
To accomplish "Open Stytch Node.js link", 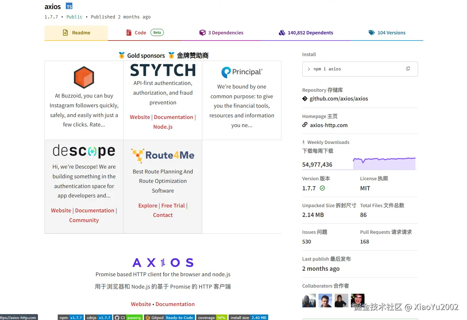I will [163, 127].
